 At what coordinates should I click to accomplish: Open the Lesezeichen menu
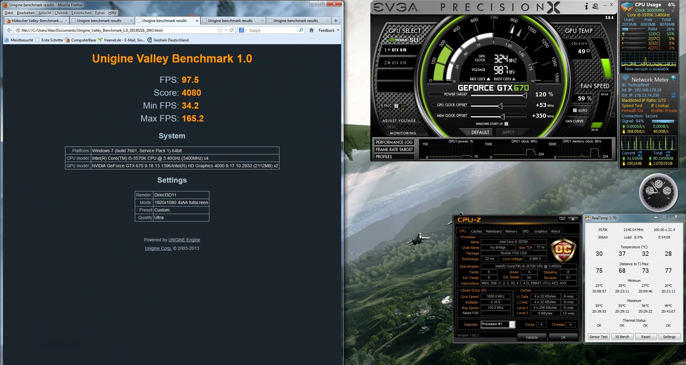coord(81,13)
